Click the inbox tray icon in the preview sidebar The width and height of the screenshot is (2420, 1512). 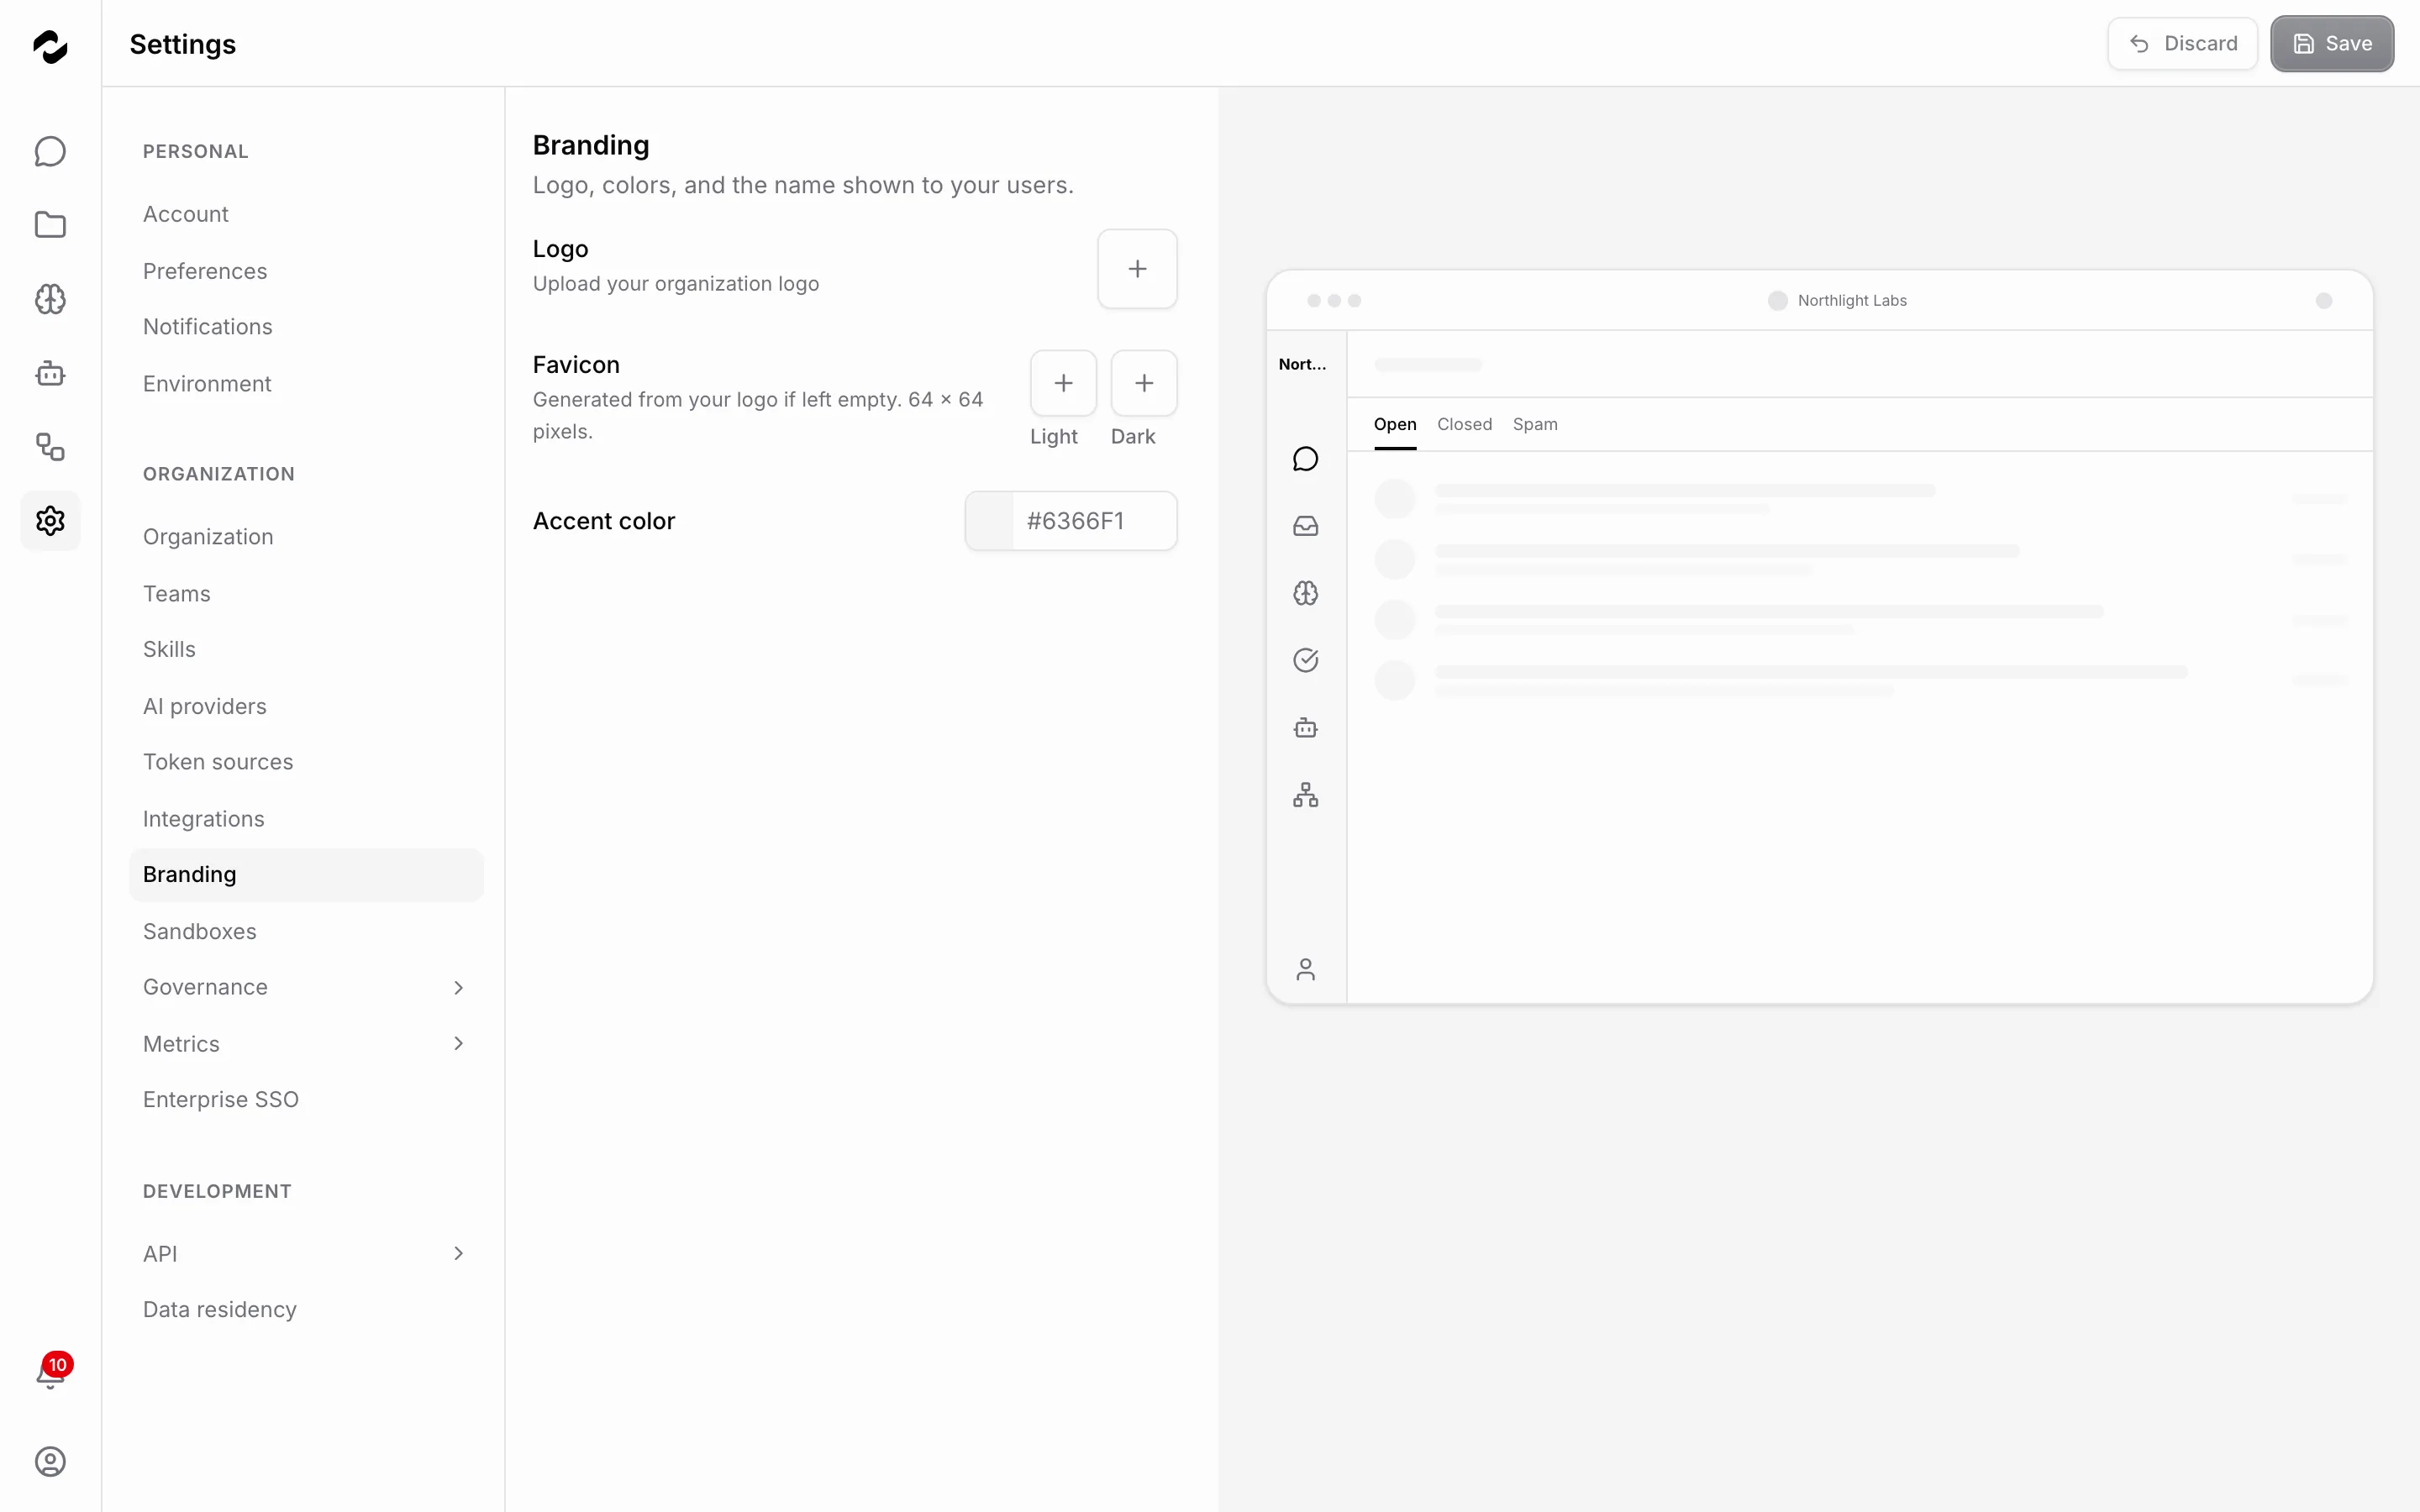(1305, 526)
